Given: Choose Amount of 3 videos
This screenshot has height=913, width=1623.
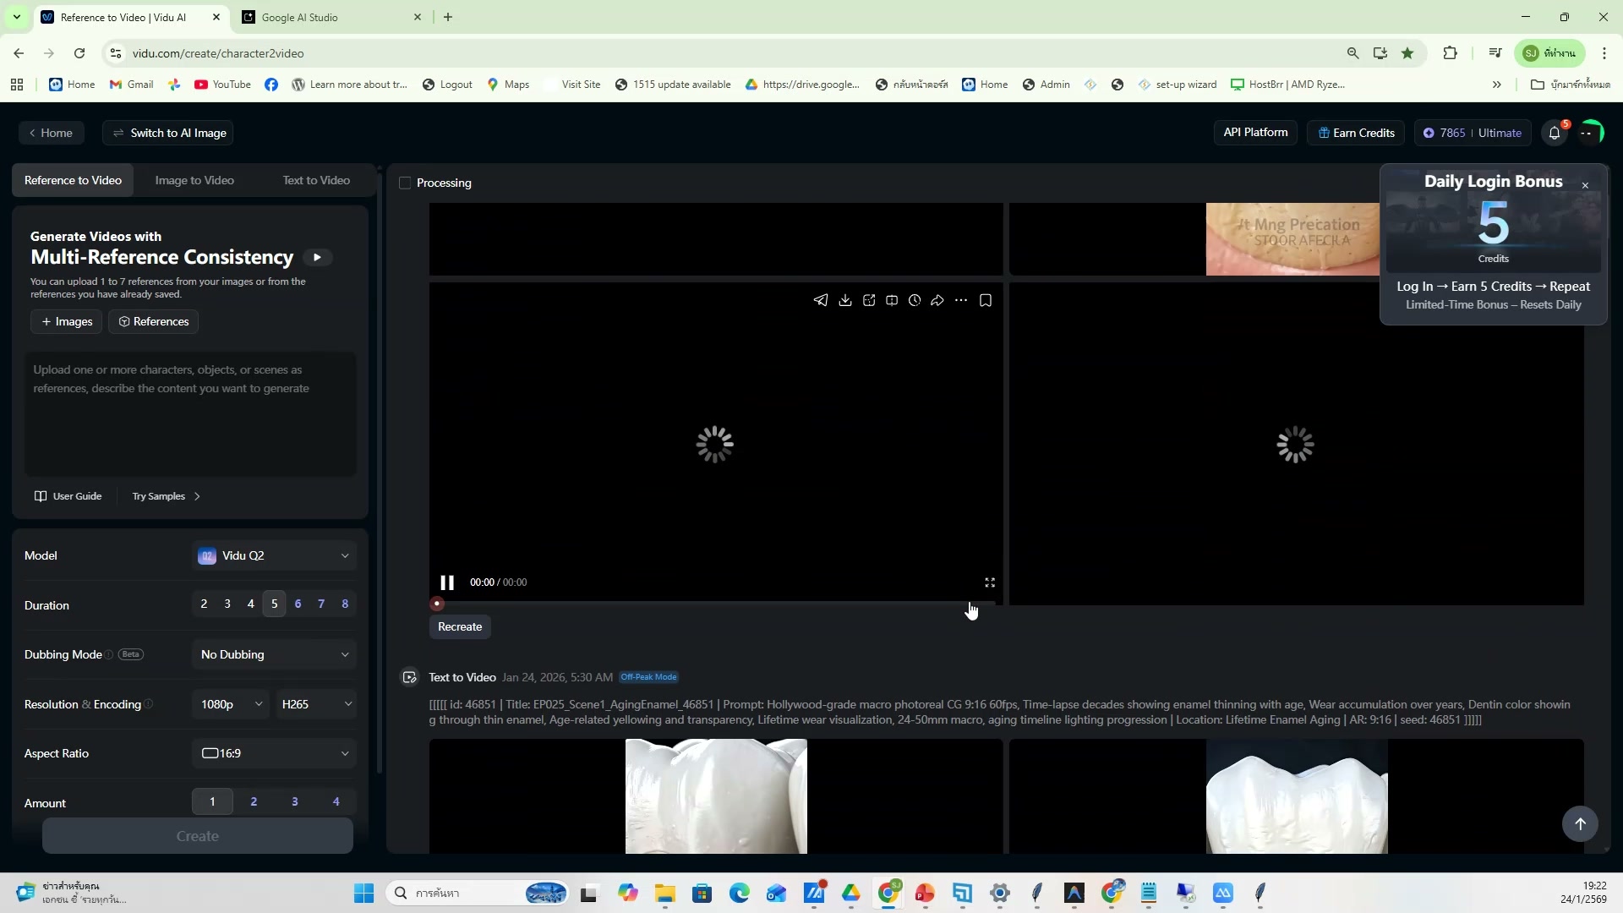Looking at the screenshot, I should coord(294,801).
